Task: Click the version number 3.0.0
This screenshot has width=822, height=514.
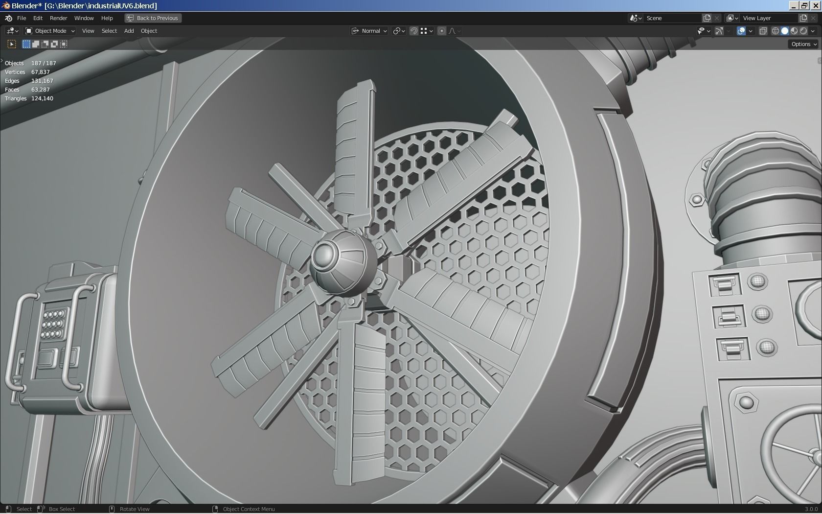Action: pyautogui.click(x=811, y=509)
